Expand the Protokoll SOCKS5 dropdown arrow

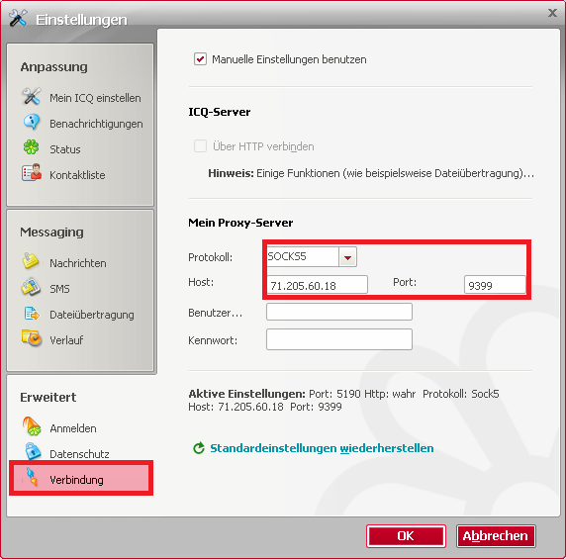pyautogui.click(x=347, y=257)
